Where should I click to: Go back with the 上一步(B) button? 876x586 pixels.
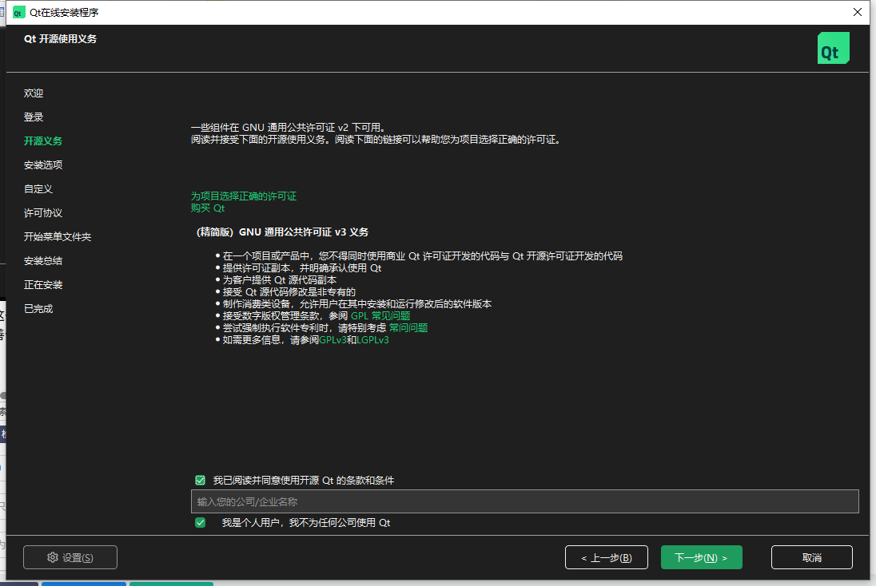pyautogui.click(x=606, y=557)
